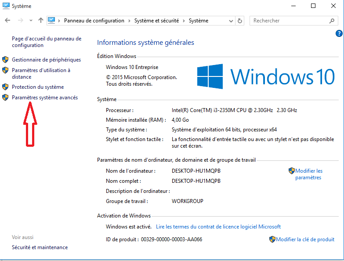Click shield icon beside Modifier les paramètres
The height and width of the screenshot is (261, 344).
[x=292, y=170]
